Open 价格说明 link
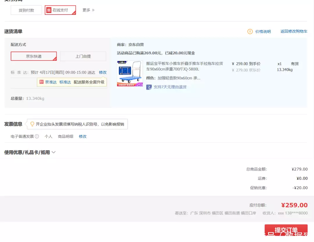The image size is (314, 242). click(x=263, y=32)
